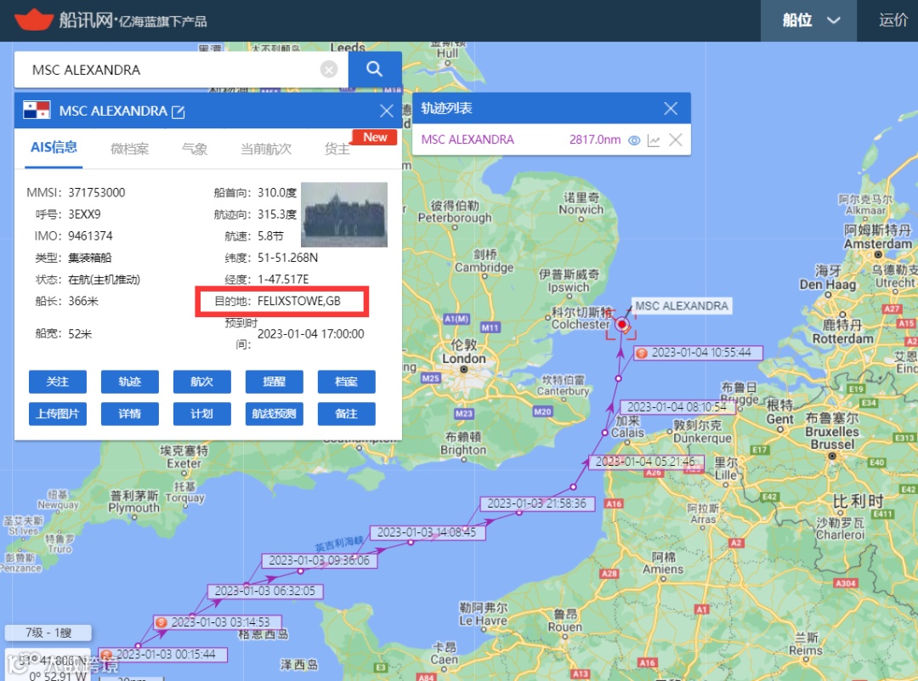Clear the MSC ALEXANDRA search text
The image size is (918, 681).
coord(329,70)
